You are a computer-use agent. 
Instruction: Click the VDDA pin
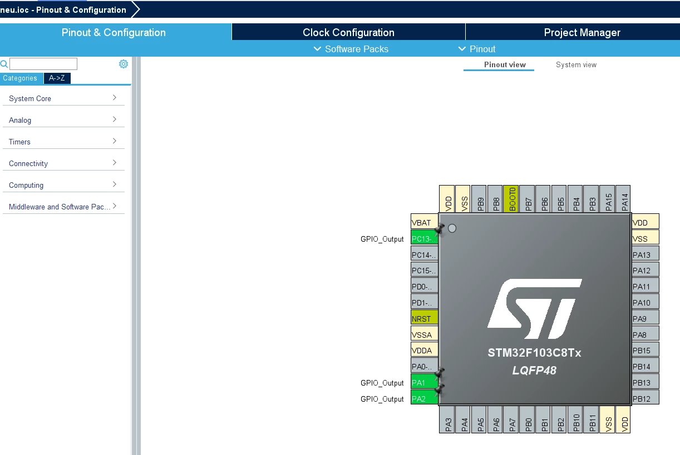point(425,351)
